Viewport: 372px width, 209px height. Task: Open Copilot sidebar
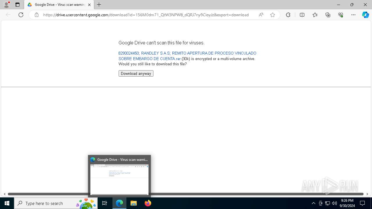(365, 15)
